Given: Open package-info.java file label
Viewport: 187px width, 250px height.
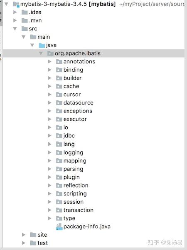Looking at the screenshot, I should 87,227.
